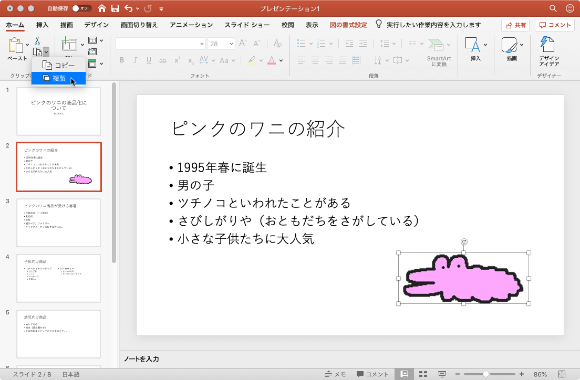Click the Undo arrow icon

[x=129, y=8]
